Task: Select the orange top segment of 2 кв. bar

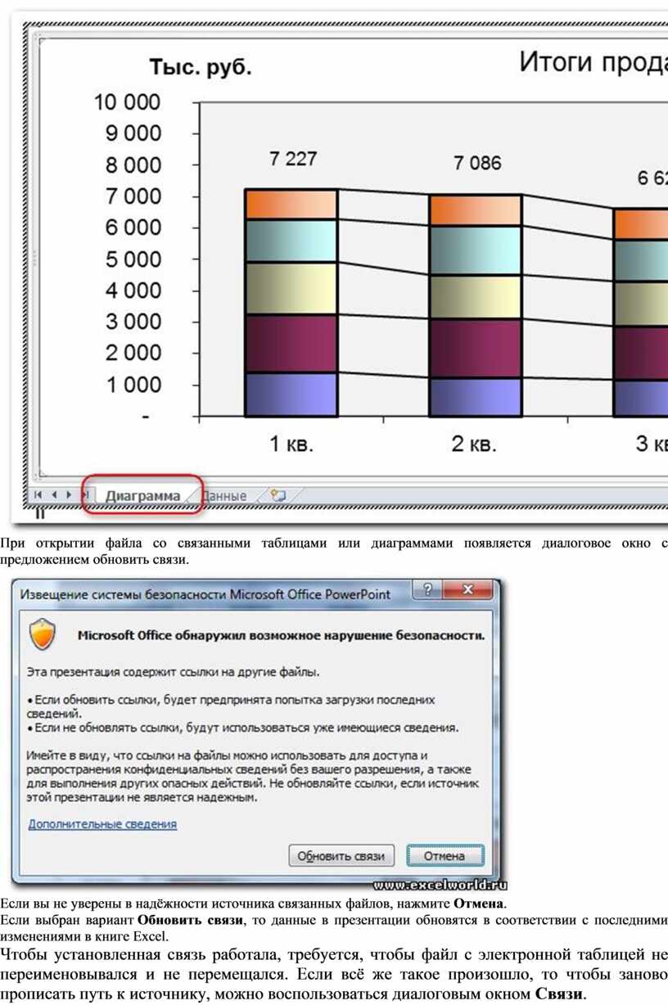Action: [476, 210]
